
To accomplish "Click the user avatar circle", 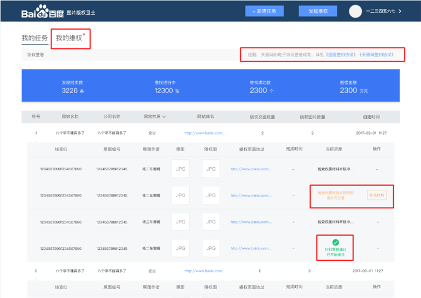I will pos(355,12).
